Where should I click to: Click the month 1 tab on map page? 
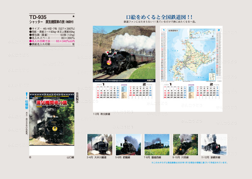coord(163,30)
